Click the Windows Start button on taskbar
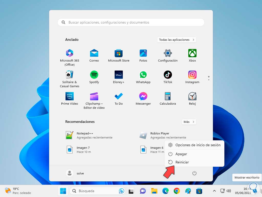 [63, 191]
